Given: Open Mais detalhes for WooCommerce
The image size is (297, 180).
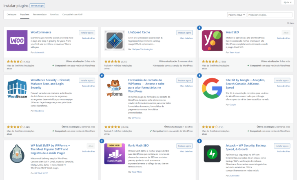Looking at the screenshot, I should tap(89, 38).
